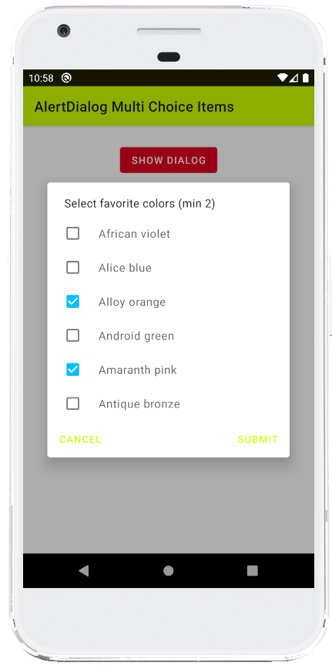Tap the circular notification icon beside clock
The height and width of the screenshot is (666, 332).
pyautogui.click(x=66, y=78)
